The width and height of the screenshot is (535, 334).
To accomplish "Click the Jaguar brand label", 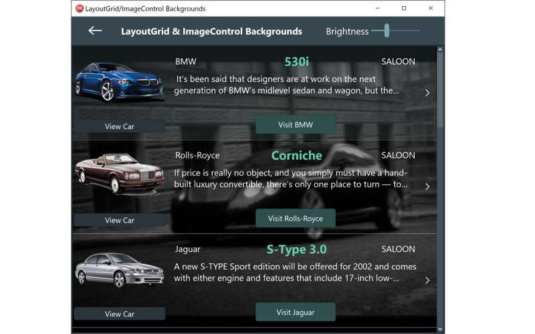I will (187, 249).
